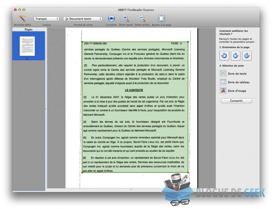
Task: Click the Zoom avant magnifier icon
Action: [126, 18]
